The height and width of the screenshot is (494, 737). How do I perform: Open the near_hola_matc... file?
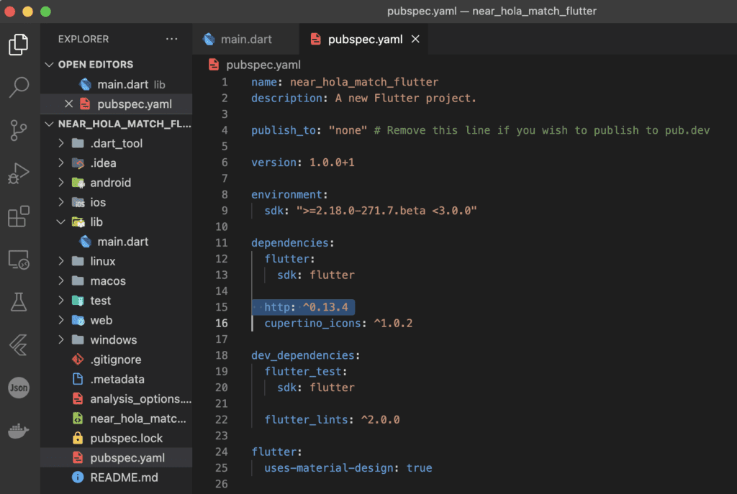pos(116,418)
